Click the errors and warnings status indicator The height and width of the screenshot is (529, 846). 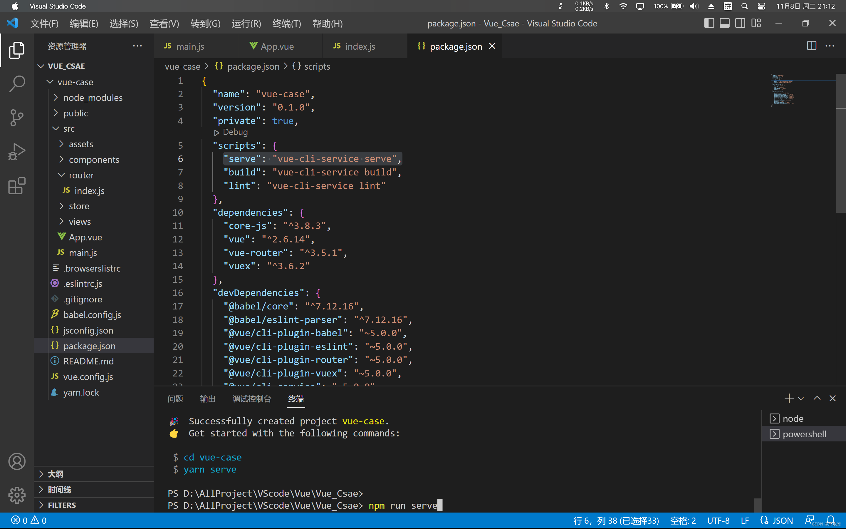click(29, 520)
